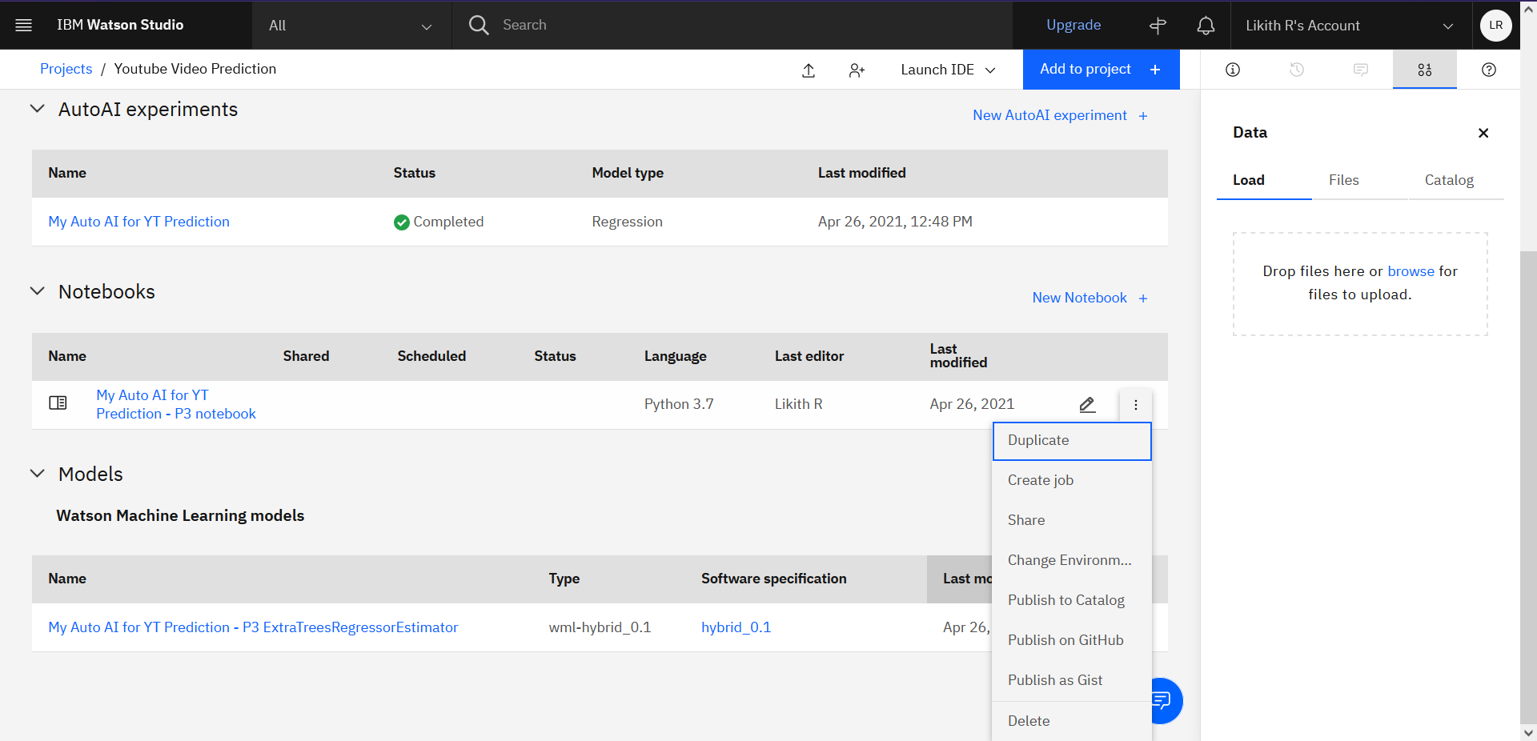Select Publish to Catalog
Image resolution: width=1537 pixels, height=741 pixels.
[x=1072, y=600]
